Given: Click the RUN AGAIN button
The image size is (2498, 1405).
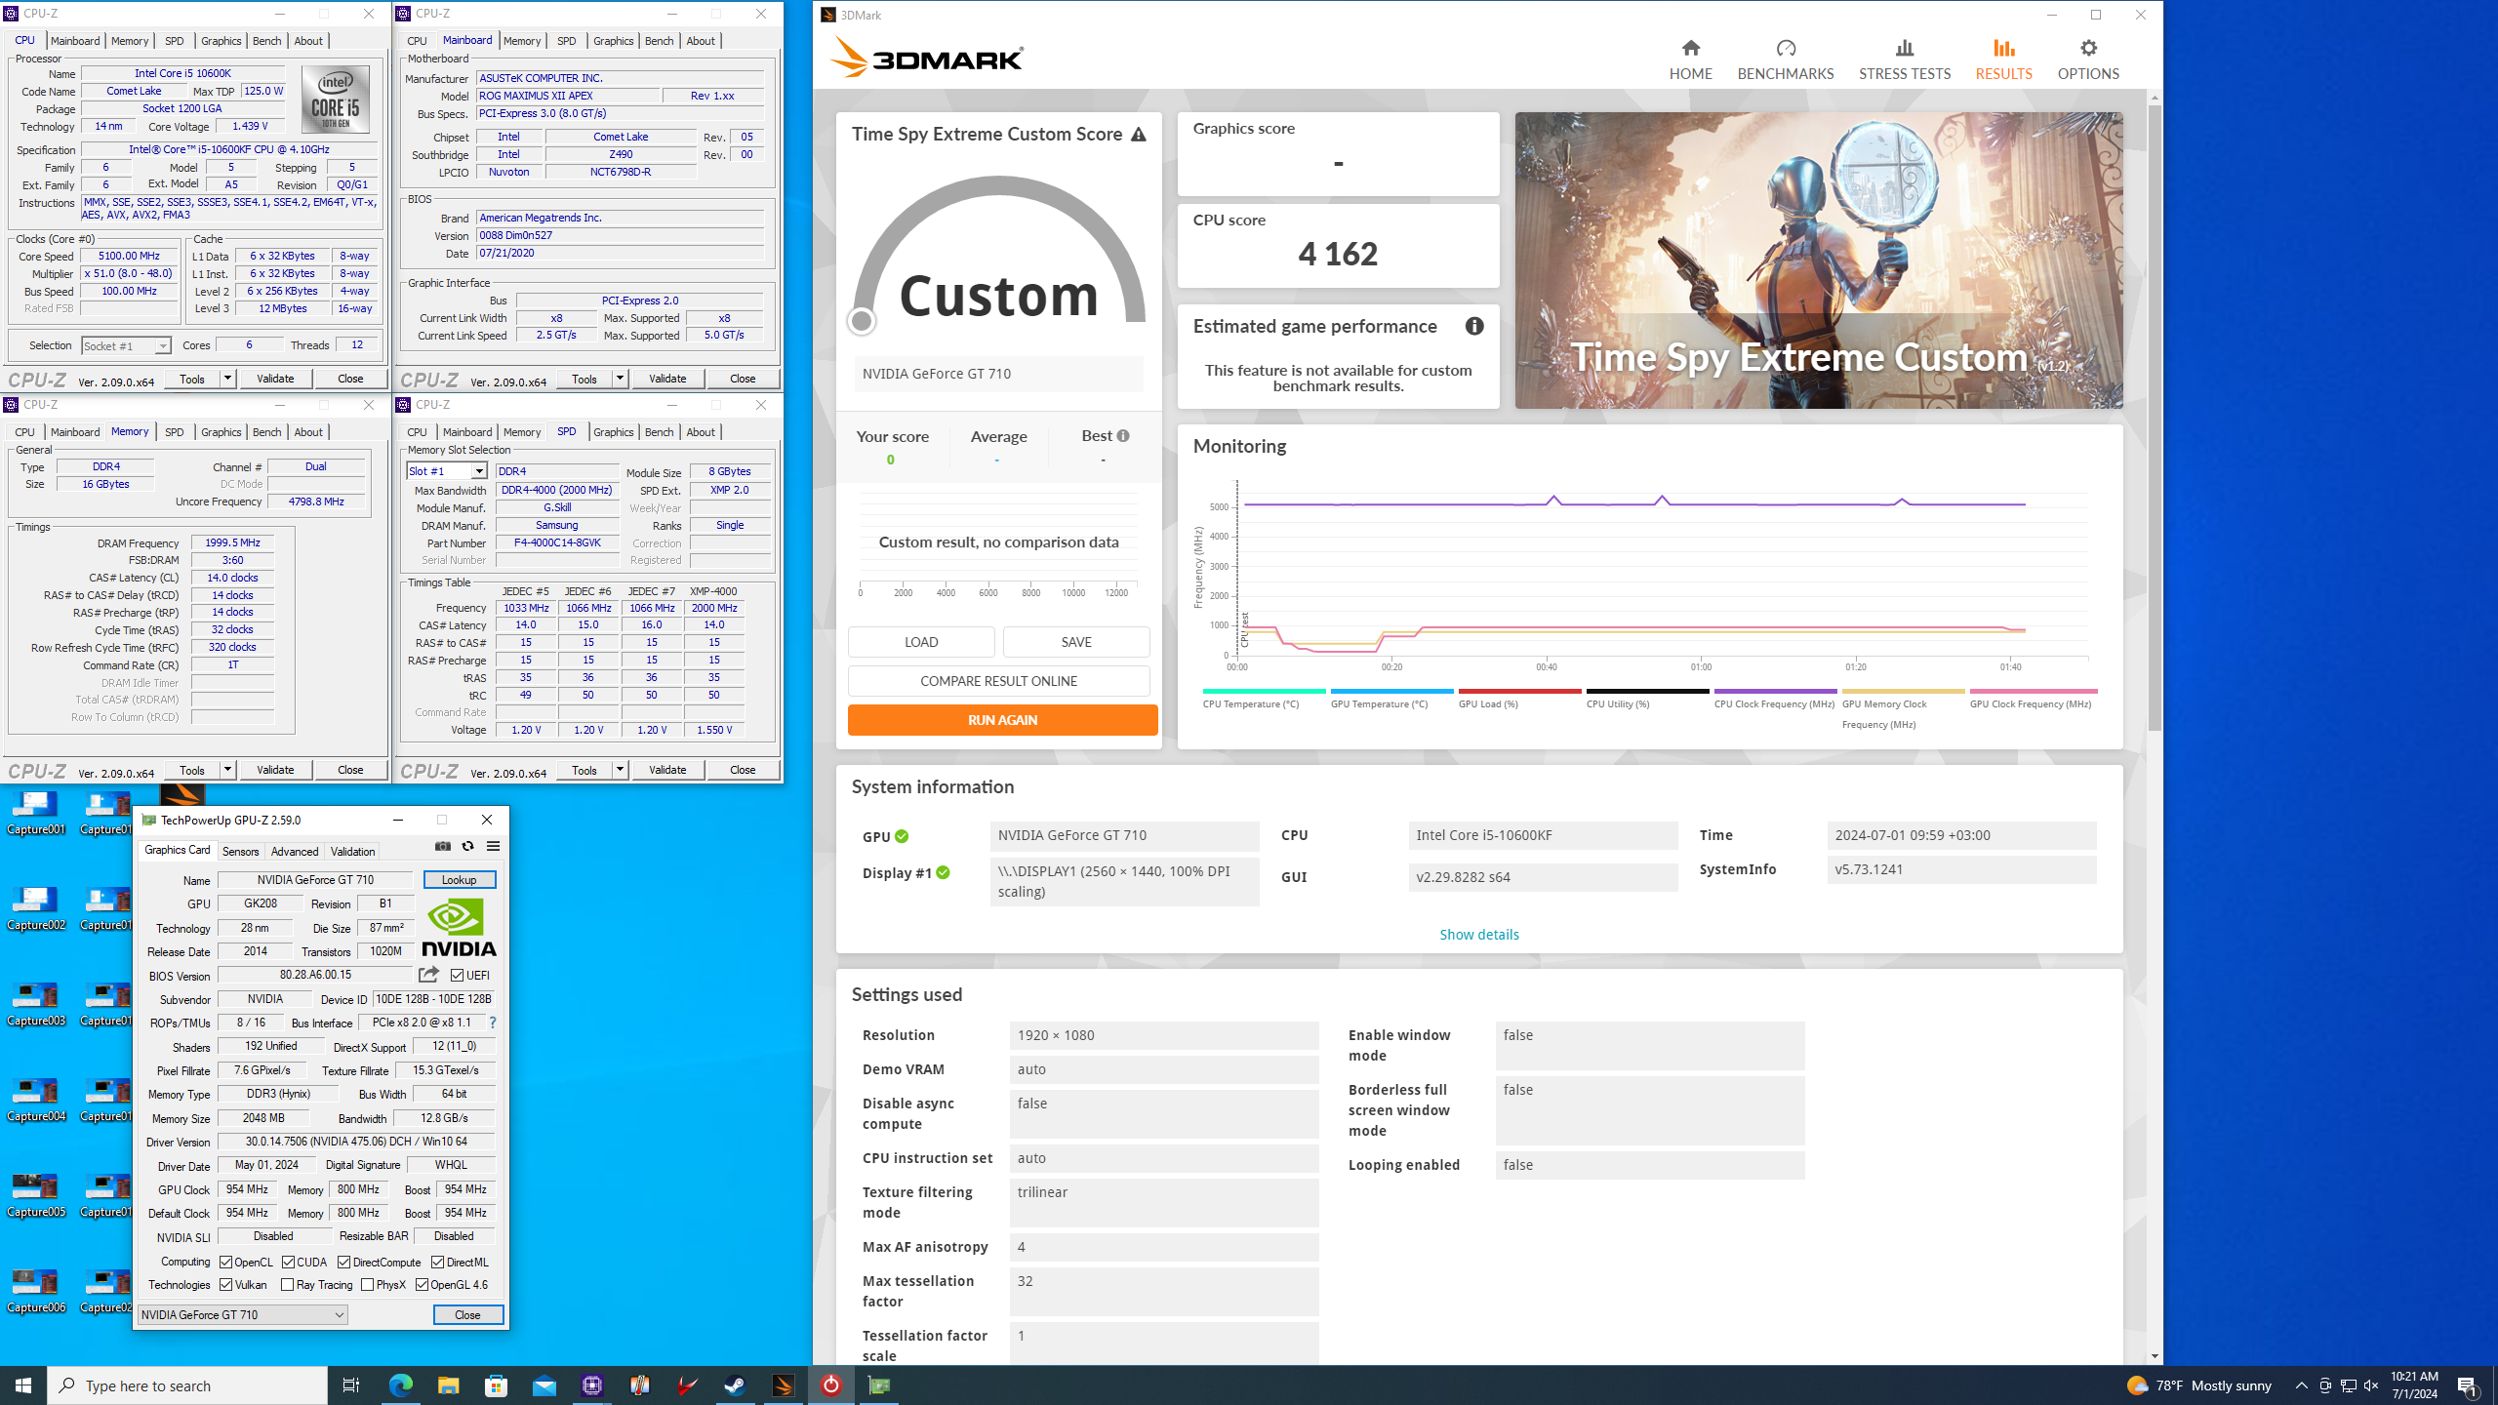Looking at the screenshot, I should 1002,720.
